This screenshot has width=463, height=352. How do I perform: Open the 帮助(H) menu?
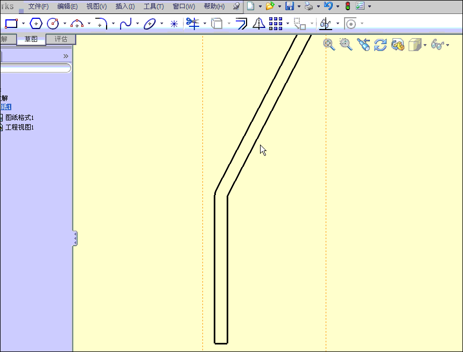point(214,6)
